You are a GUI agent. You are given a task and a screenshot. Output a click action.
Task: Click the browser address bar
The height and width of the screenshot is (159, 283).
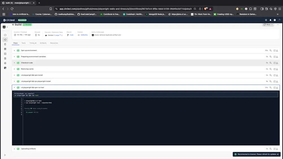(126, 9)
